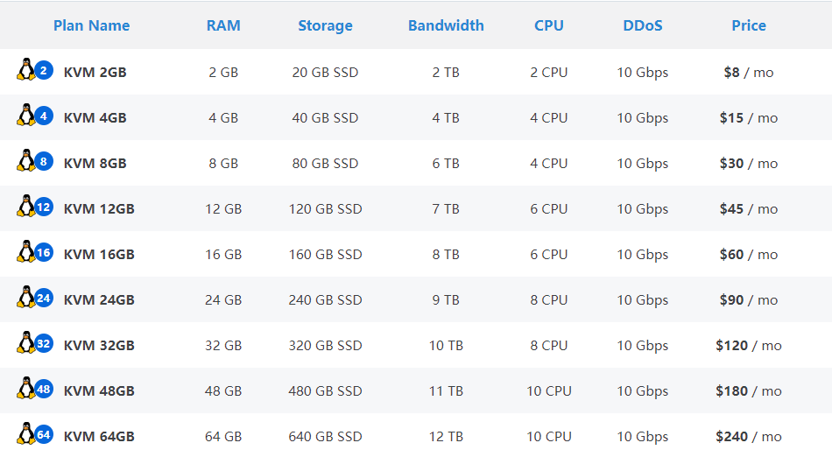Screen dimensions: 832x464
Task: Click the $120 / mo price cell
Action: point(749,346)
